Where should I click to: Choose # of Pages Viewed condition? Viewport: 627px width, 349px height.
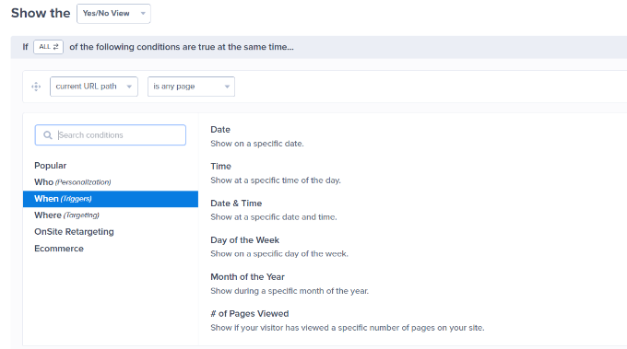[250, 313]
